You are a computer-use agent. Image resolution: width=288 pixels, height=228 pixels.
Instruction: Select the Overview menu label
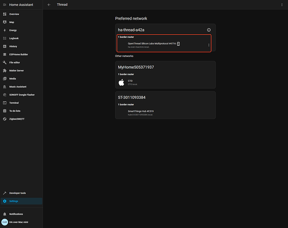click(x=14, y=14)
